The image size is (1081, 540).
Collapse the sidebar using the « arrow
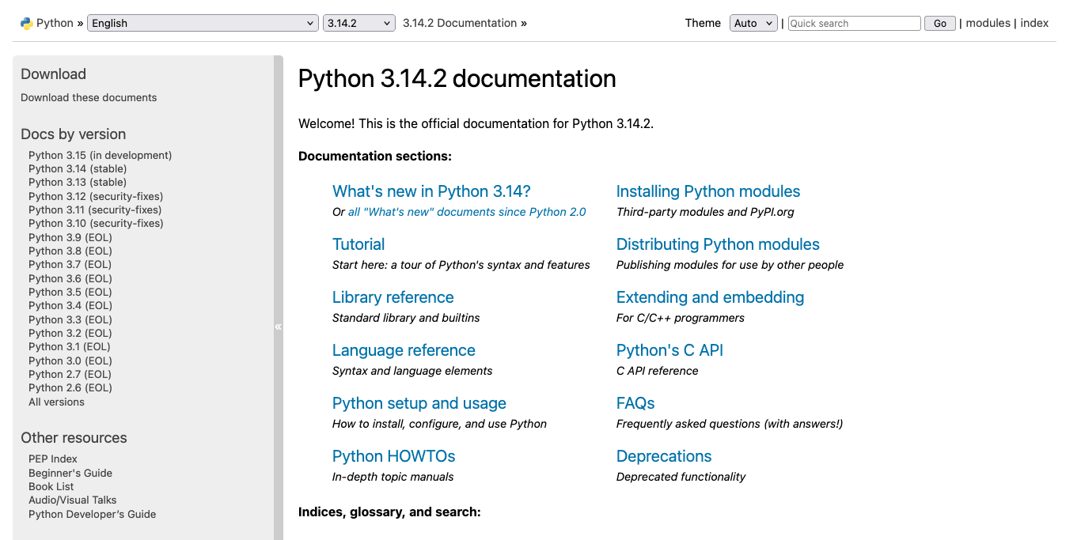coord(278,326)
